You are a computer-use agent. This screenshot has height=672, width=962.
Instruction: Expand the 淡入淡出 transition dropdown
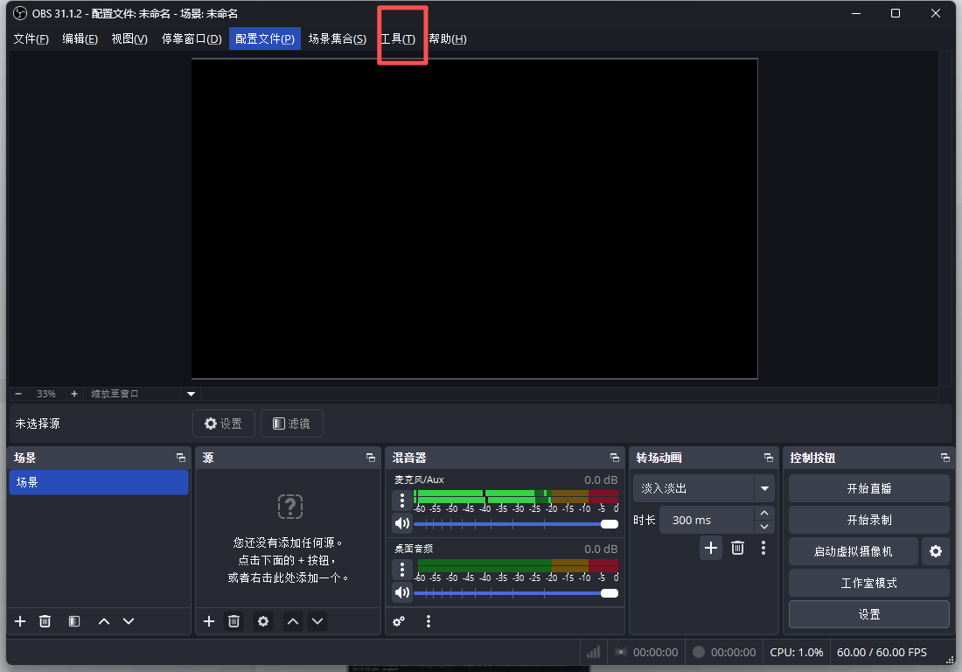click(x=765, y=488)
